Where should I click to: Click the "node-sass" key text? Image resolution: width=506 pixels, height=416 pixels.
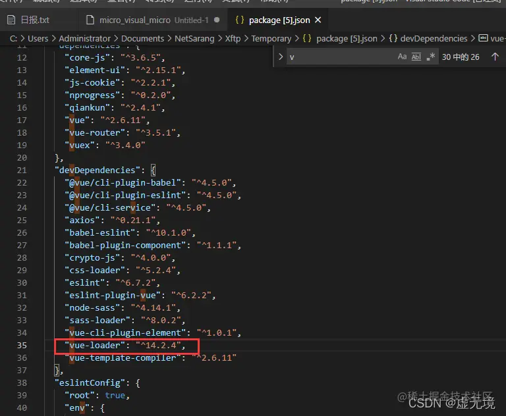click(92, 308)
